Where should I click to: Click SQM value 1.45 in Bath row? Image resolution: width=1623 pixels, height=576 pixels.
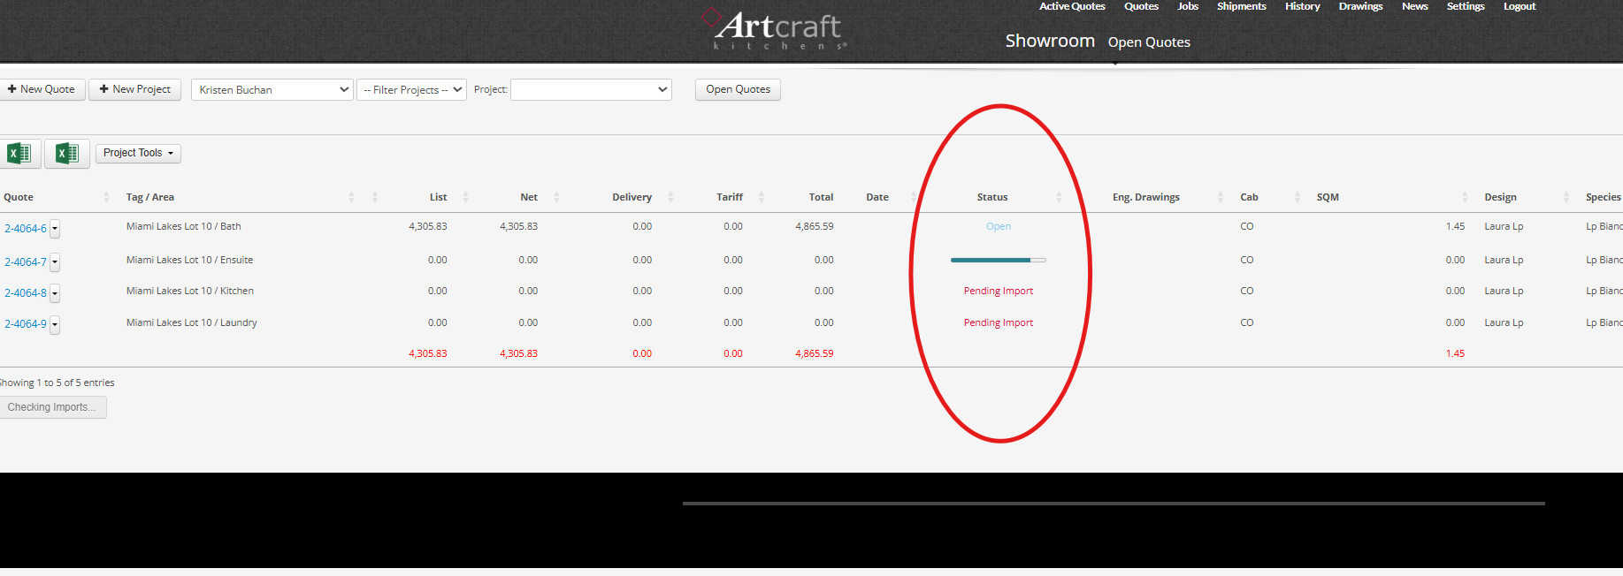pyautogui.click(x=1455, y=227)
